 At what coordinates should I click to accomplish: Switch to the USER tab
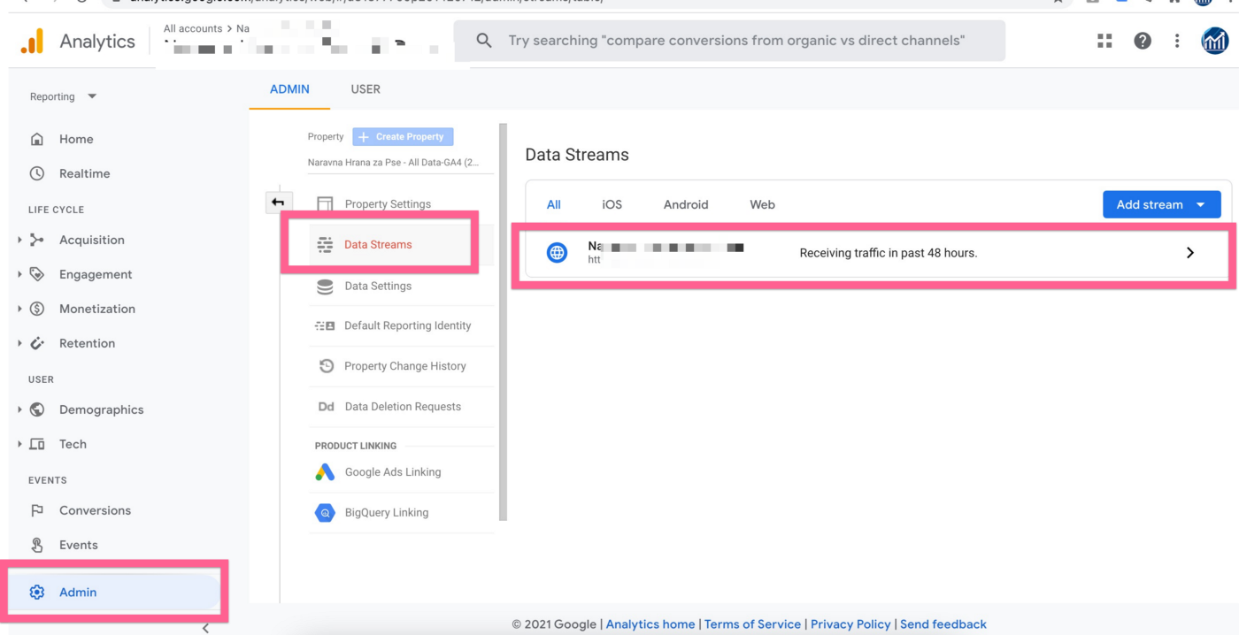coord(365,88)
